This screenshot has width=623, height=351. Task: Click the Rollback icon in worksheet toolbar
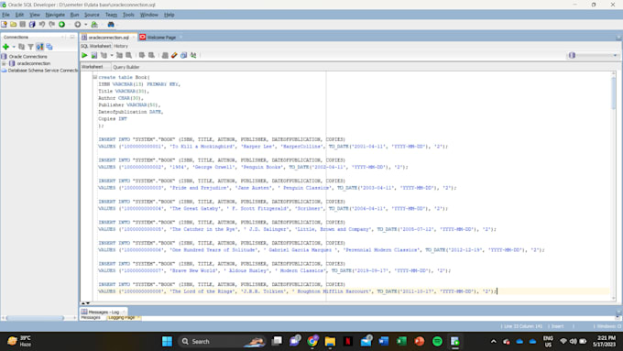[151, 55]
